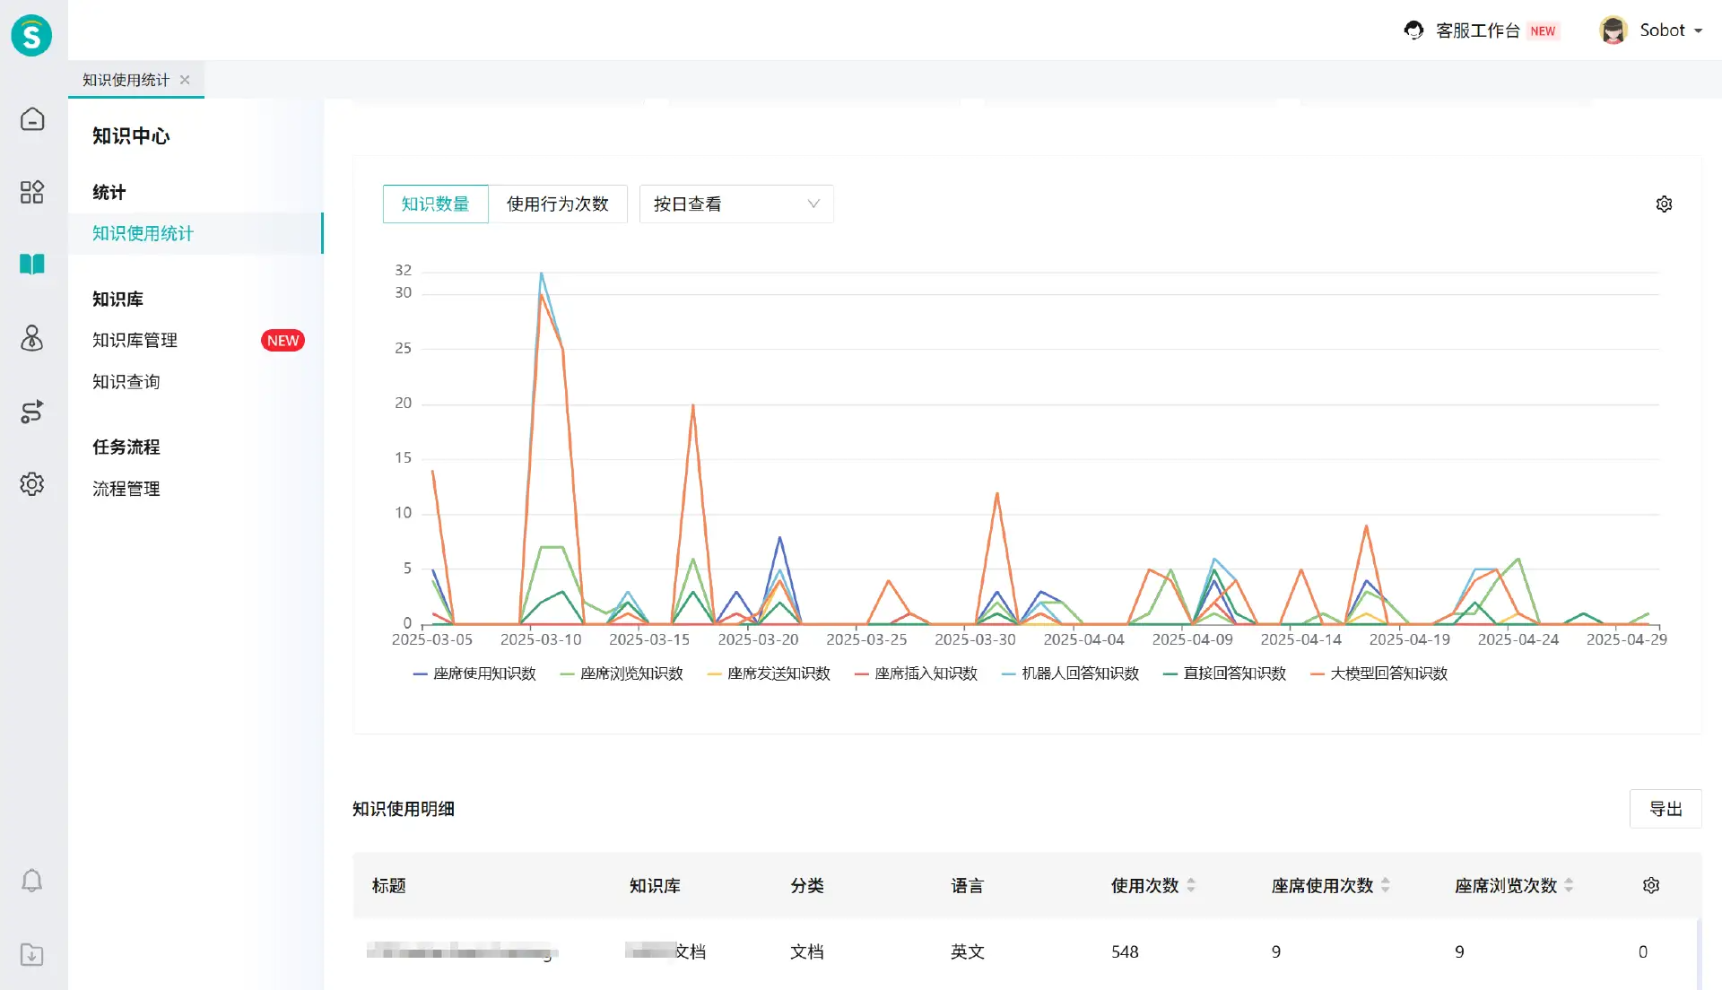
Task: Toggle 座席使用知识数 legend series
Action: [x=474, y=673]
